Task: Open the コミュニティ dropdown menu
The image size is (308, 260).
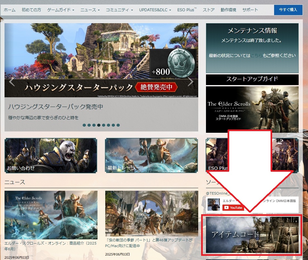Action: (119, 10)
